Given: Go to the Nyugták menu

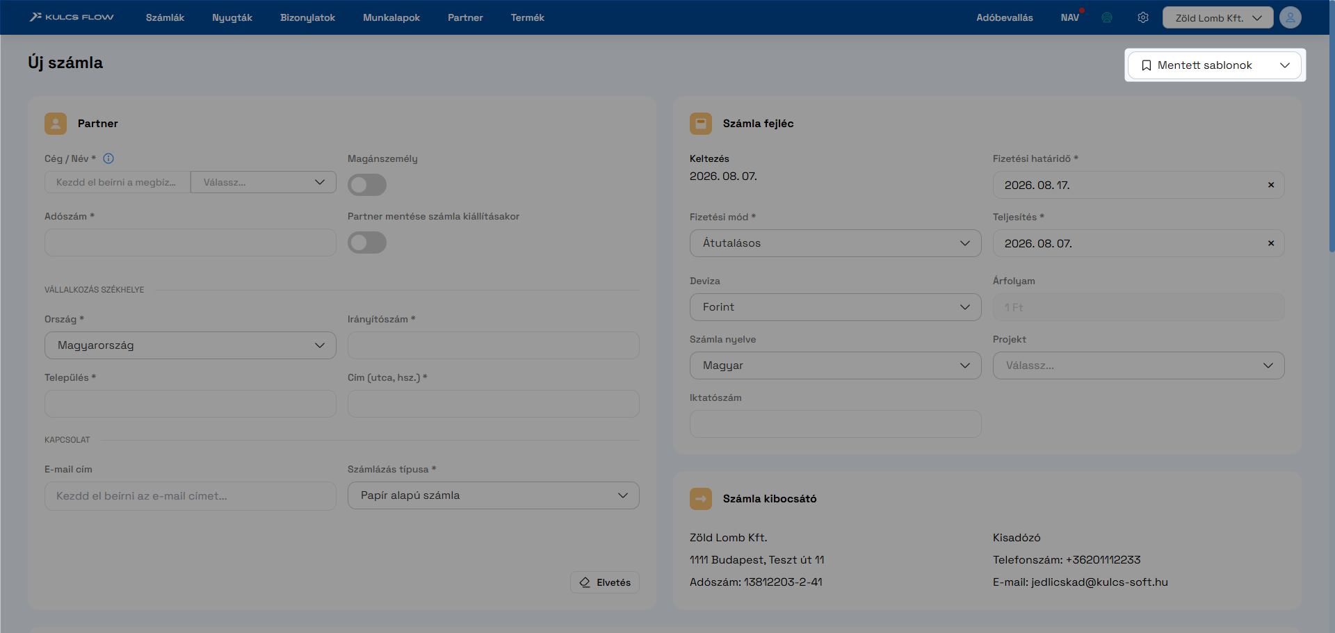Looking at the screenshot, I should tap(232, 17).
